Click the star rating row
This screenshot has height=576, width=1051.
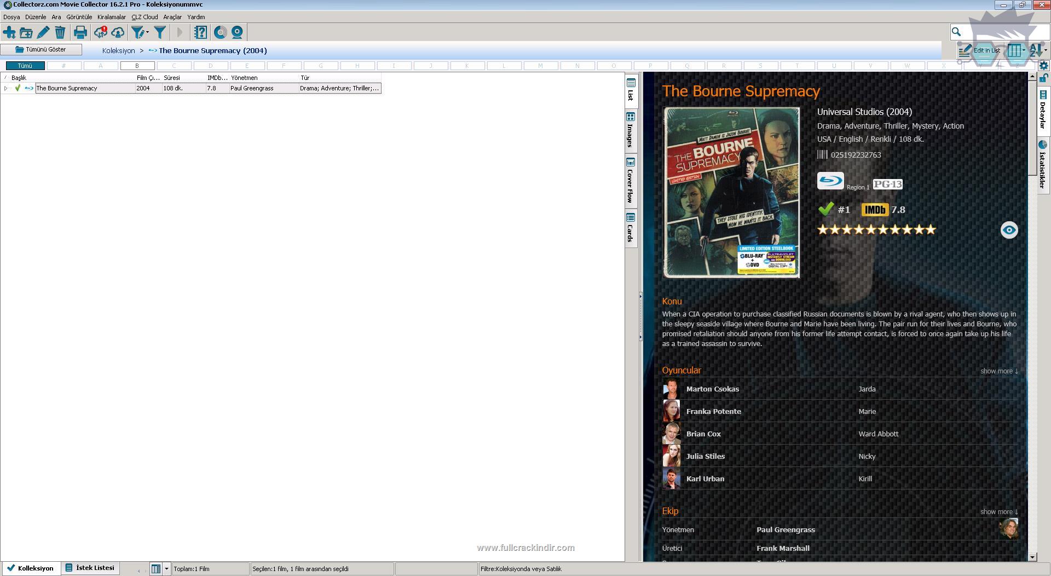(876, 229)
